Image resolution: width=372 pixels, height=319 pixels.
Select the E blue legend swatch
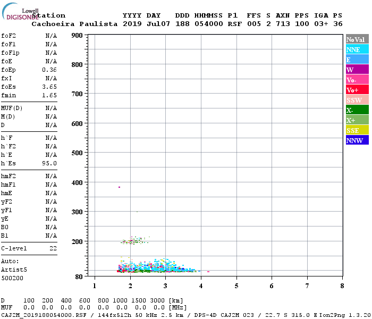click(357, 60)
